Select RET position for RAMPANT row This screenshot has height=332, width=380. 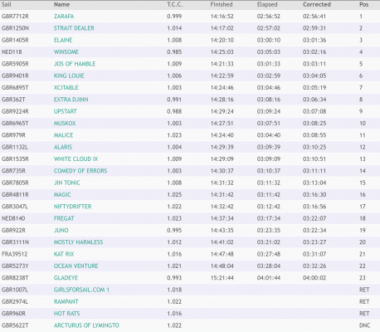[364, 302]
